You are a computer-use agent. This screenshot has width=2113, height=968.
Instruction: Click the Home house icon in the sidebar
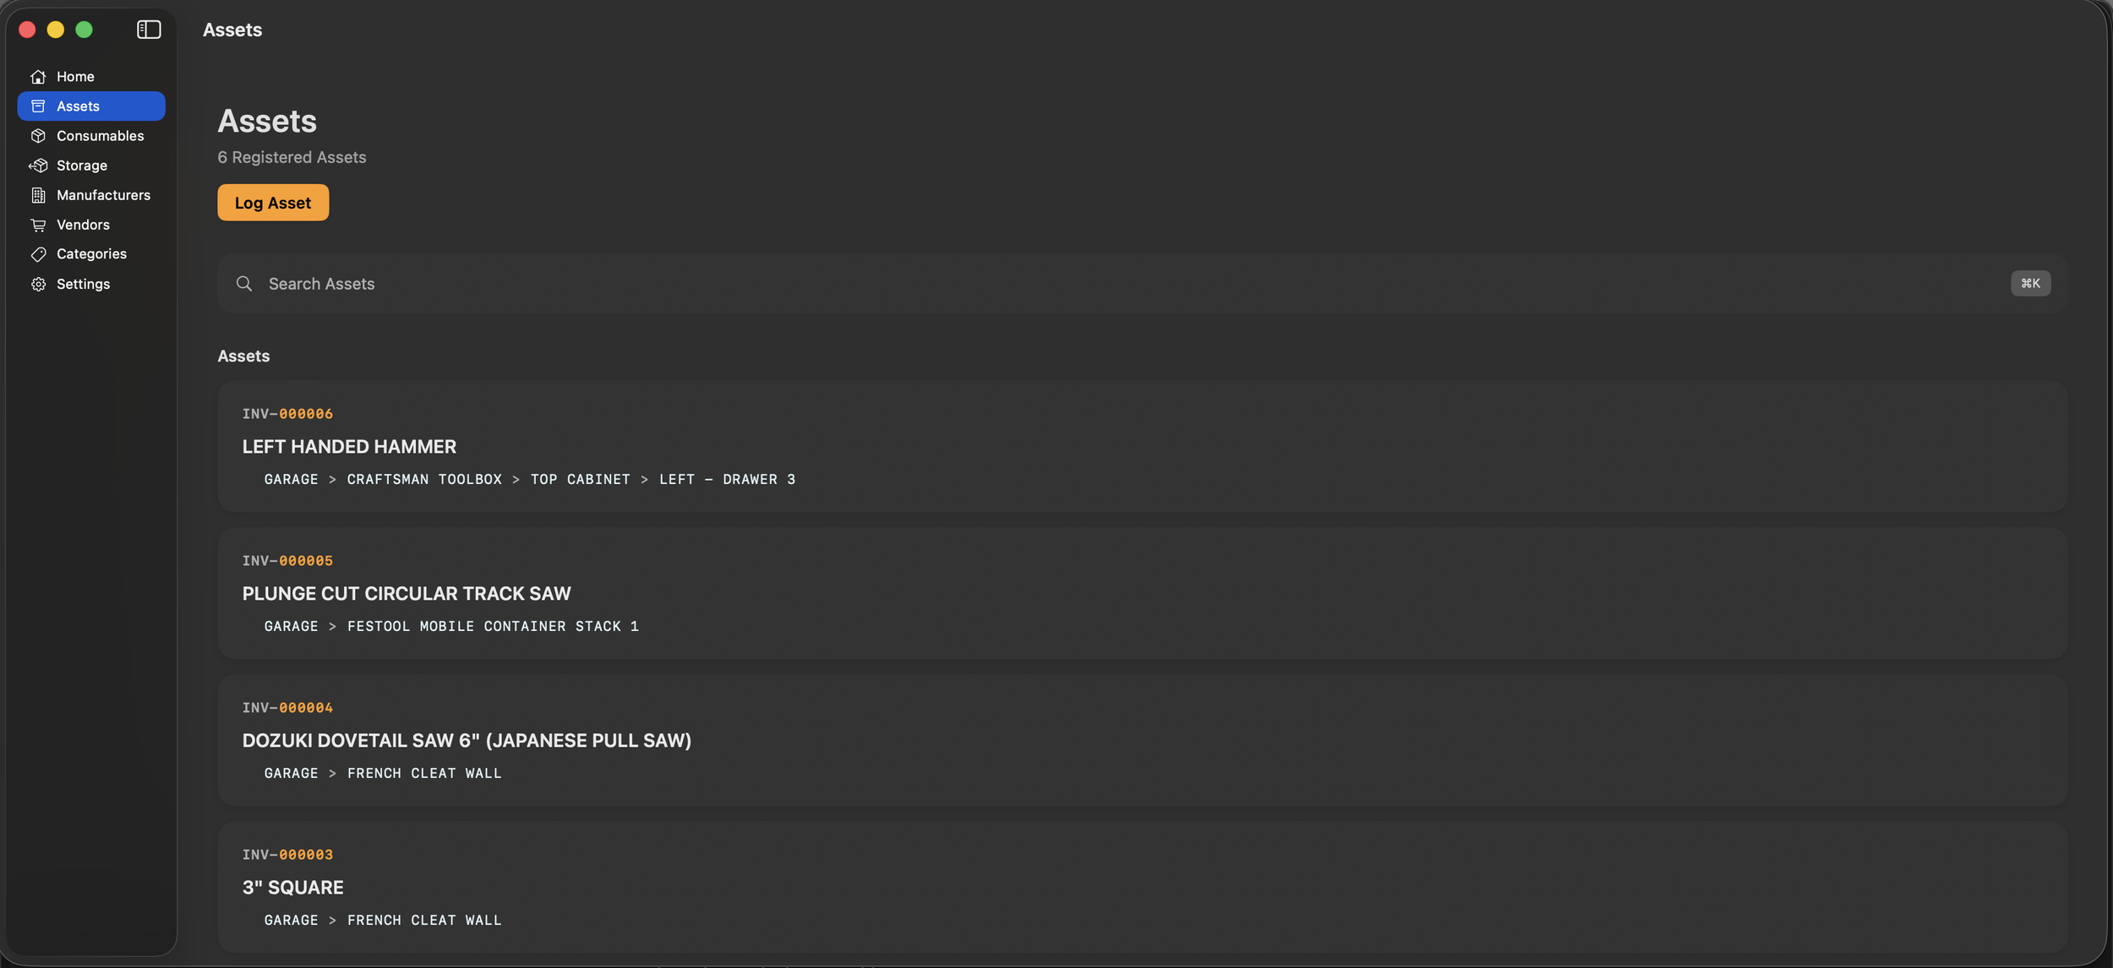(x=38, y=77)
